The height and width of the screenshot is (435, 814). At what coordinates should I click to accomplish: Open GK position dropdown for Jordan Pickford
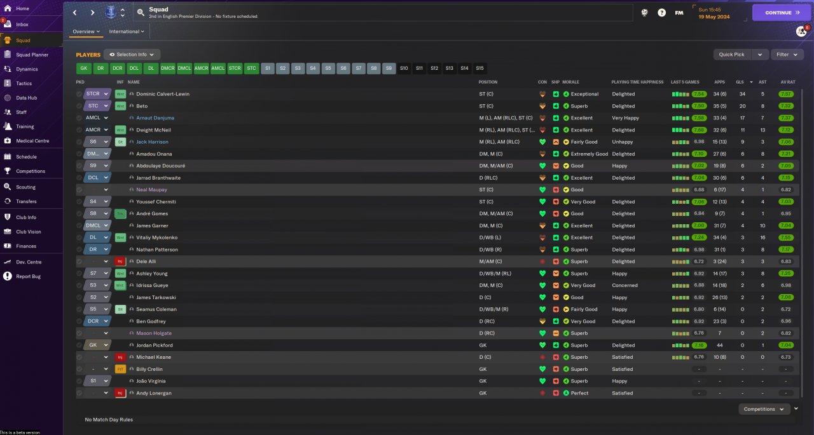tap(97, 345)
